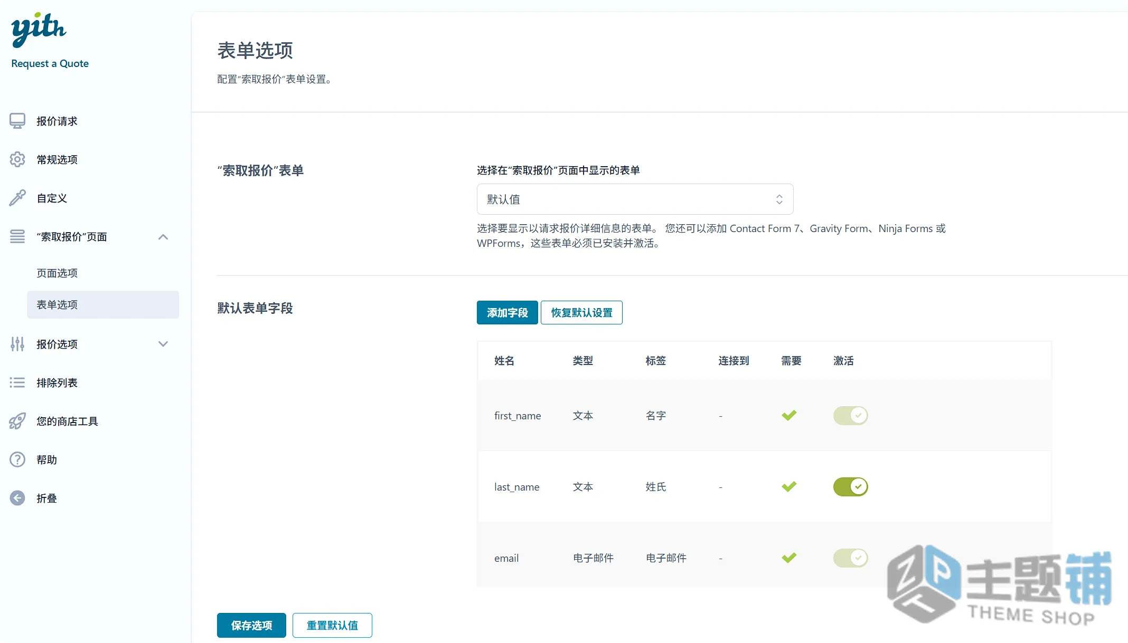Click the 电子邮件 type cell in email row
1128x643 pixels.
coord(594,558)
